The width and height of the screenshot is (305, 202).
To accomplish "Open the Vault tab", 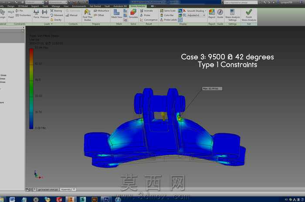I will click(107, 6).
